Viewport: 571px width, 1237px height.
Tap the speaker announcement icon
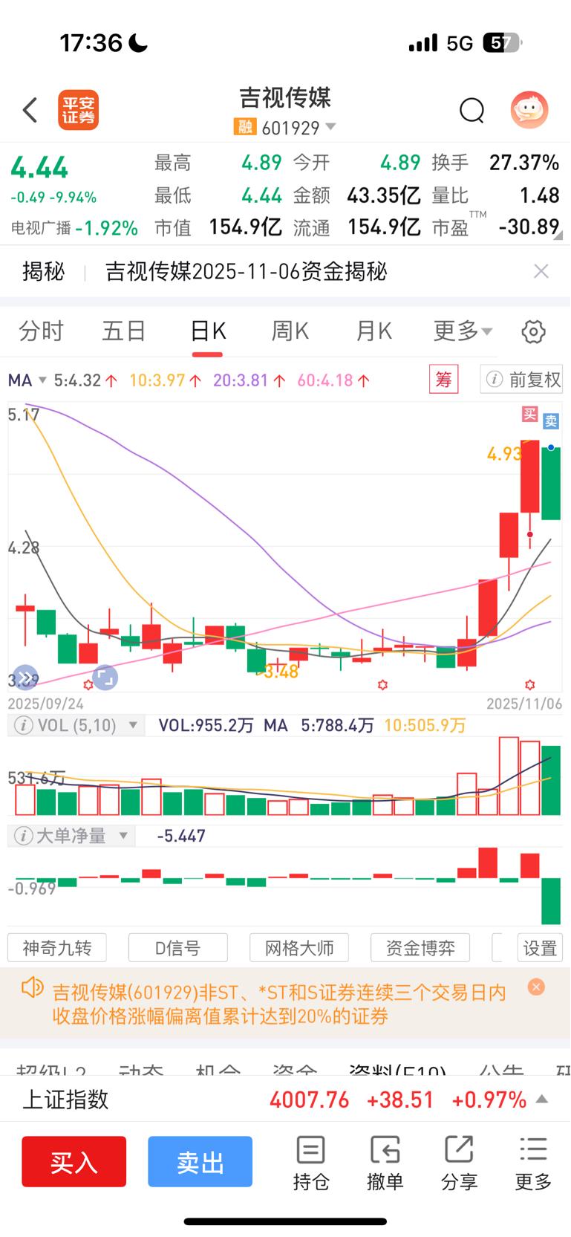tap(32, 988)
